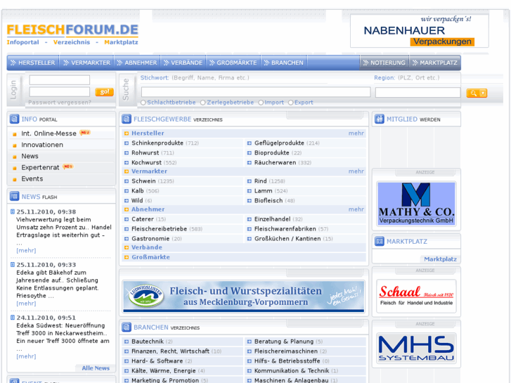Click the orange icon beside Verbände
This screenshot has width=511, height=383.
coord(127,248)
